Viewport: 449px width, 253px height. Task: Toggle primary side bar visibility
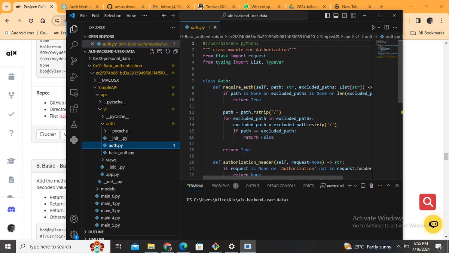point(328,15)
